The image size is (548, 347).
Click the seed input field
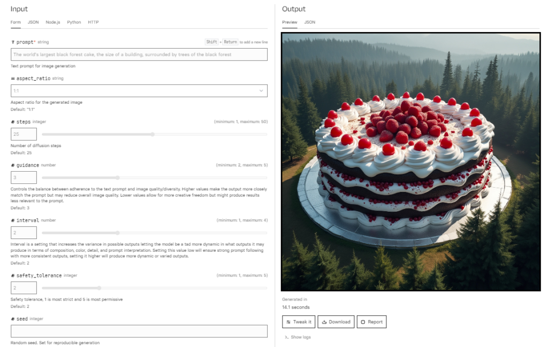(x=139, y=331)
